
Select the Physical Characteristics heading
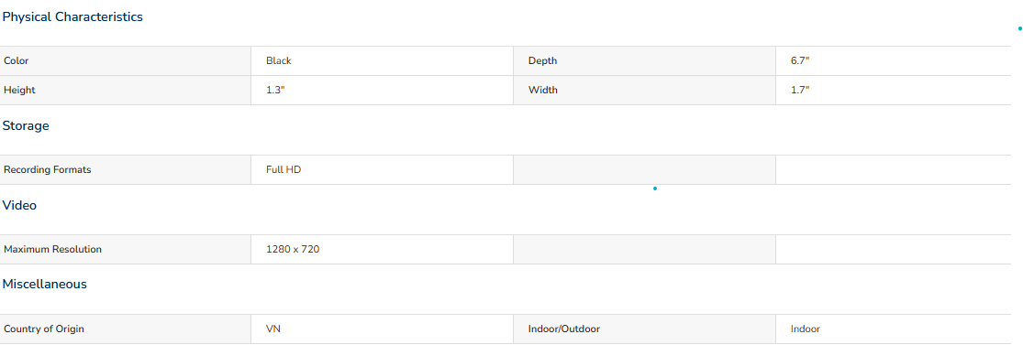pyautogui.click(x=72, y=17)
